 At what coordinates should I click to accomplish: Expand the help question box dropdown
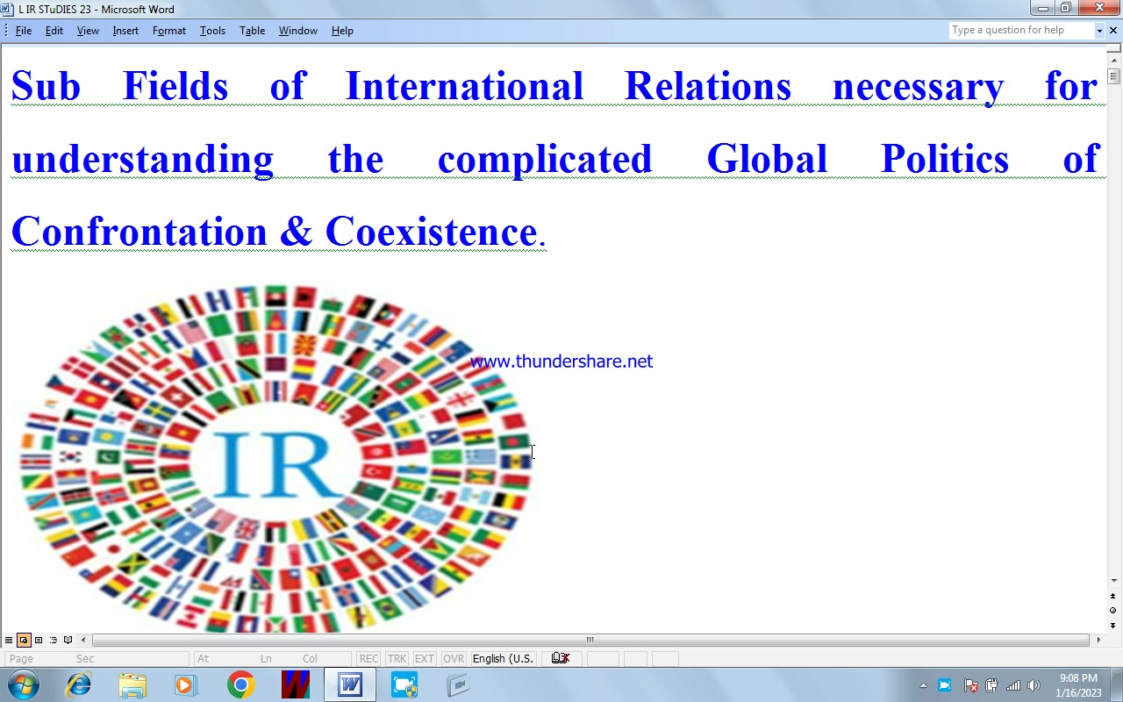point(1099,30)
